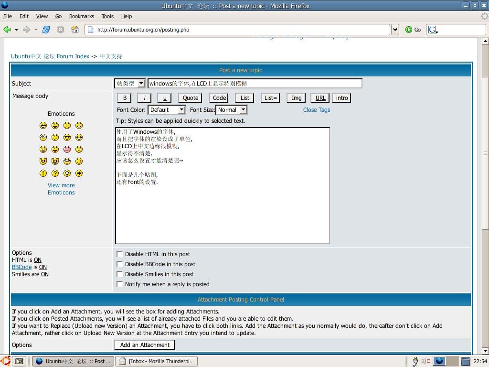Reload the page with the blue Refresh icon
Viewport: 489px width, 367px height.
coord(46,30)
